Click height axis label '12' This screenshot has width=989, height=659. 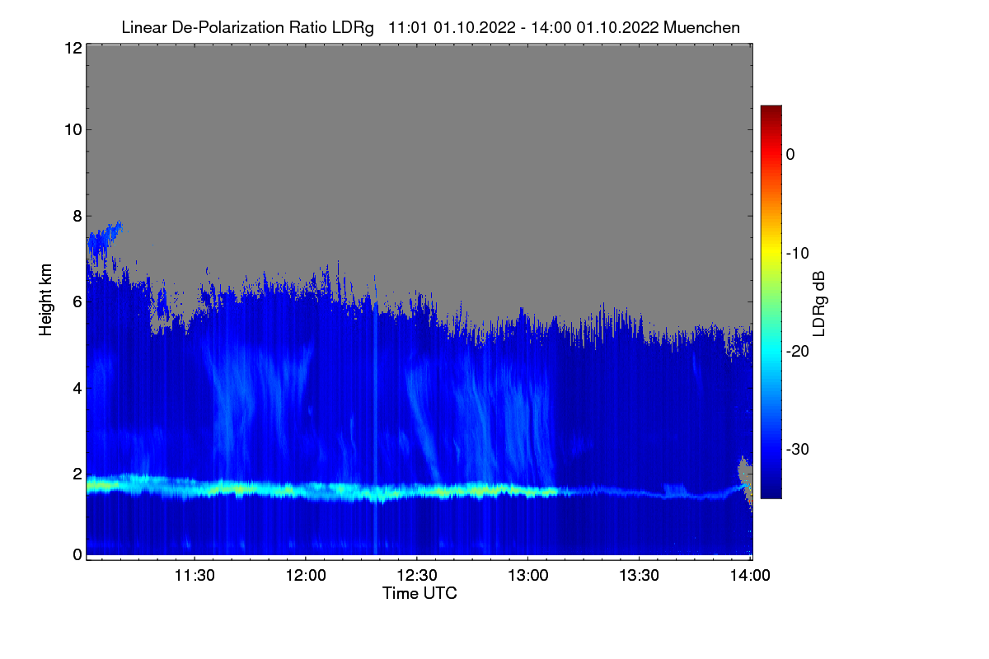pos(72,48)
